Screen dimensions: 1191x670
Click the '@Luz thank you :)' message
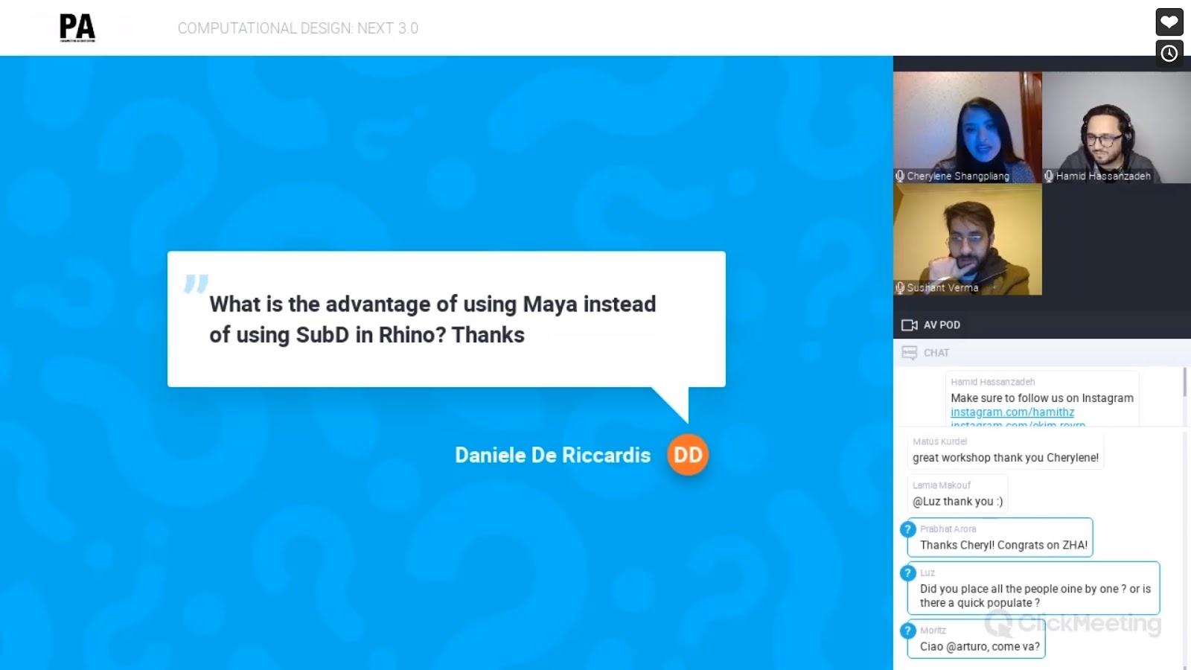click(x=958, y=502)
